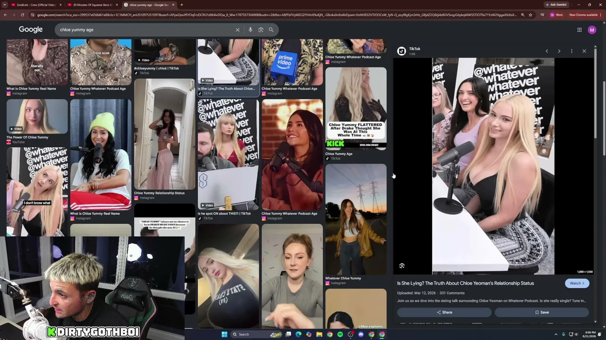
Task: Start a voice search with the microphone
Action: tap(250, 30)
